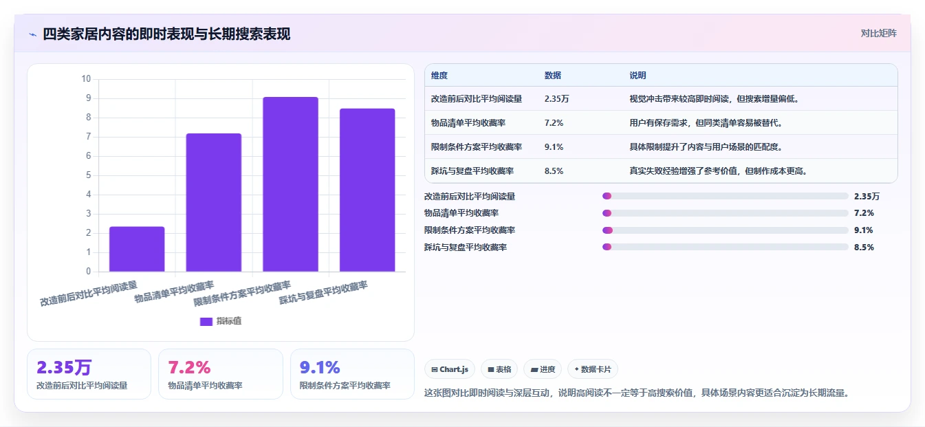This screenshot has height=427, width=925.
Task: Click the summary sentence starting 这张图对比即时阅读
Action: click(638, 393)
